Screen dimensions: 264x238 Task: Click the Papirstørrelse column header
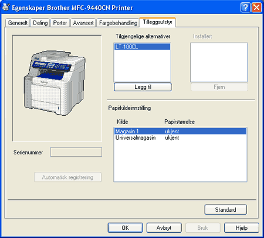pos(180,122)
